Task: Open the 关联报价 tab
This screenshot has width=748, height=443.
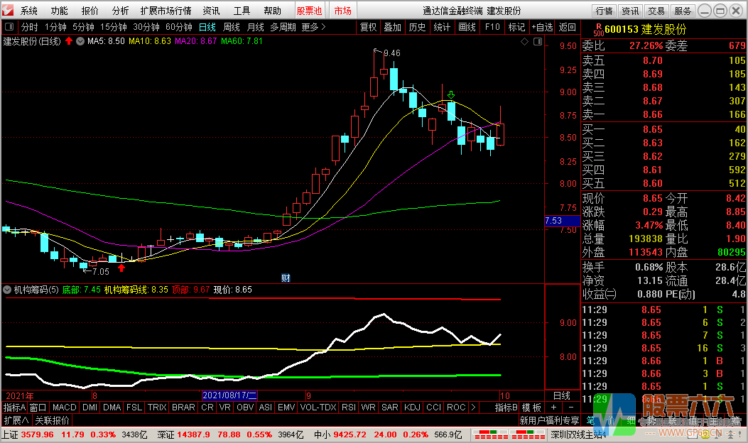Action: click(x=52, y=420)
